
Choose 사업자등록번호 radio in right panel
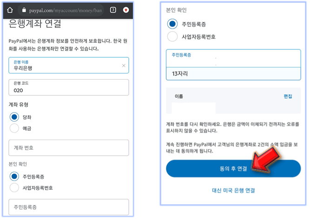tap(172, 36)
